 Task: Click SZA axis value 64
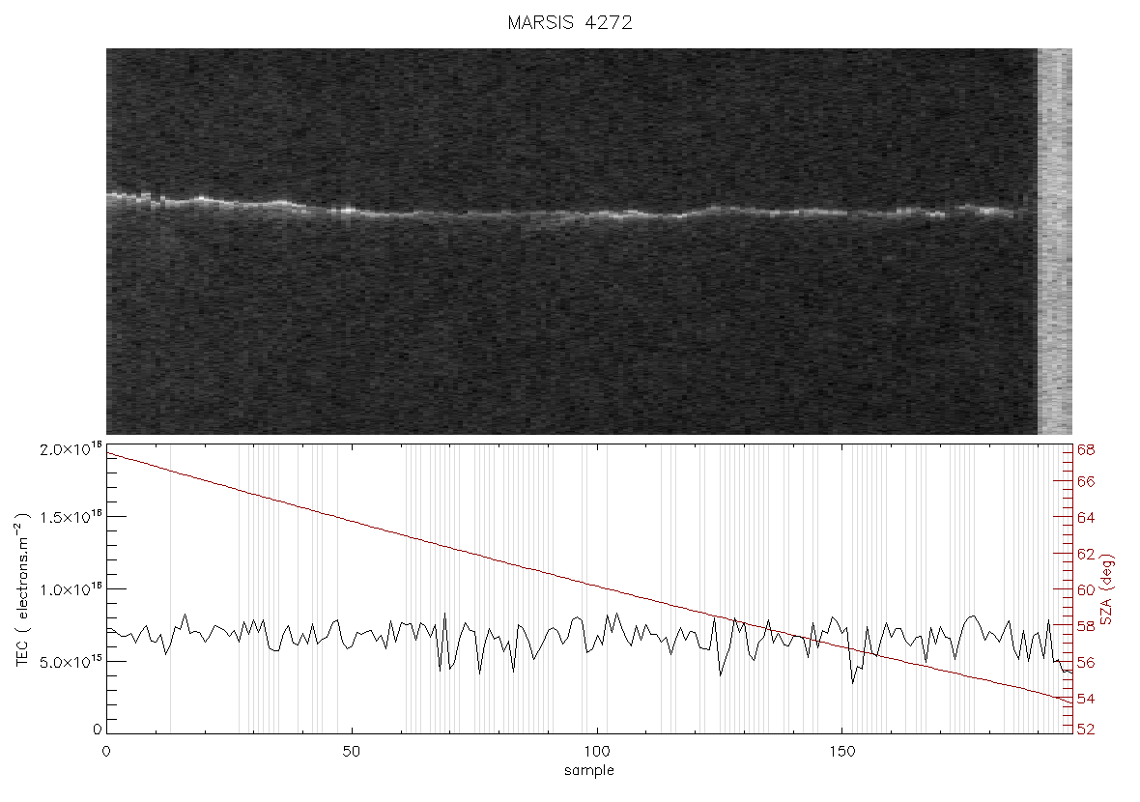(x=1086, y=518)
